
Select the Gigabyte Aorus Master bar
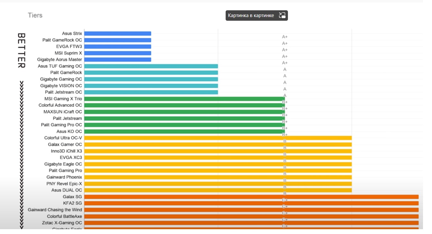118,59
